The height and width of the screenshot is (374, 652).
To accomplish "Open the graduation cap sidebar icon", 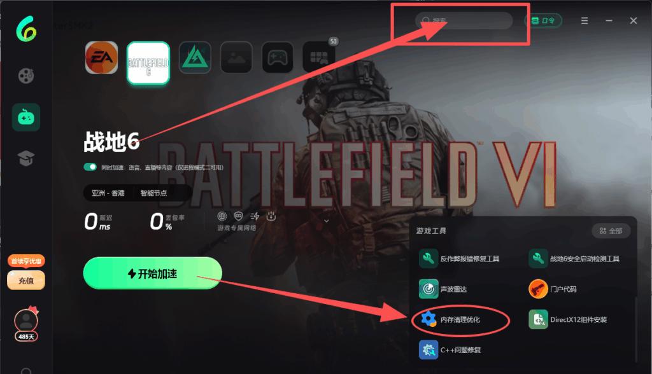I will [25, 158].
